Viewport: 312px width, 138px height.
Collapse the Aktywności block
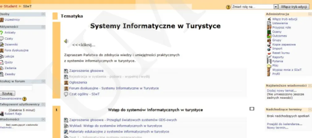point(43,27)
